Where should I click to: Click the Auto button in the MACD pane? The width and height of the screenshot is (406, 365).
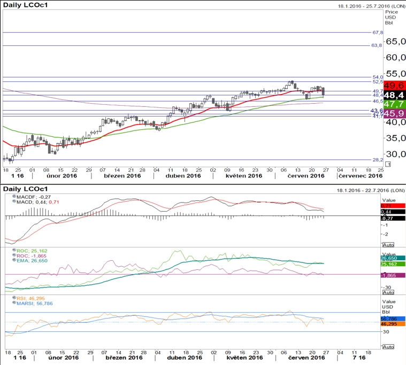388,245
